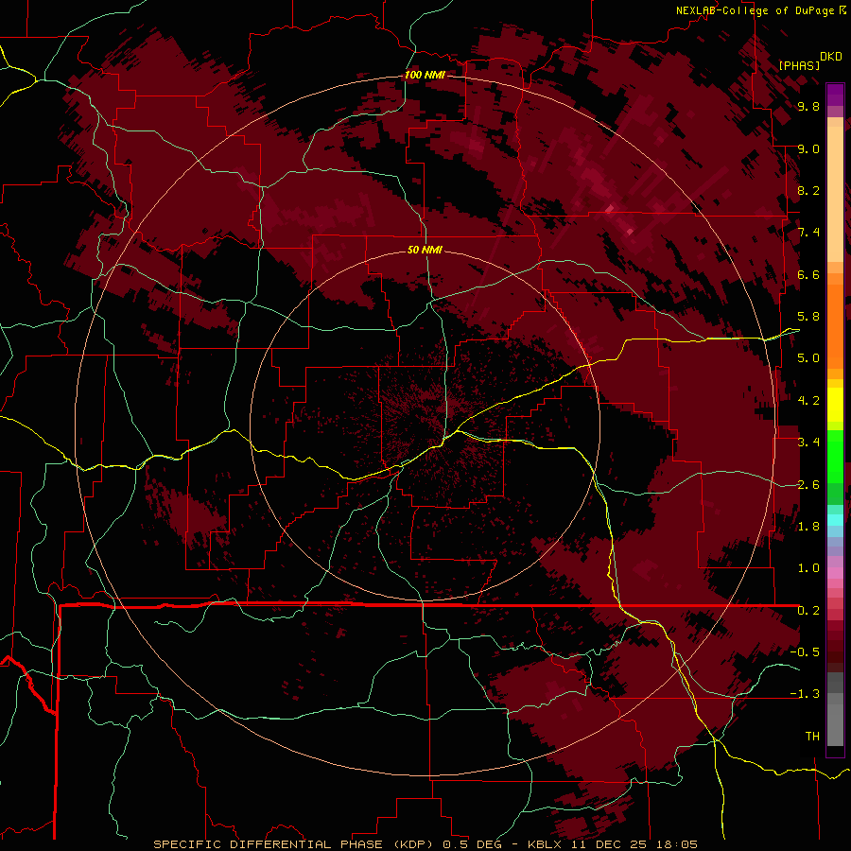
Task: Select the [PHAS] legend heading
Action: (x=799, y=65)
